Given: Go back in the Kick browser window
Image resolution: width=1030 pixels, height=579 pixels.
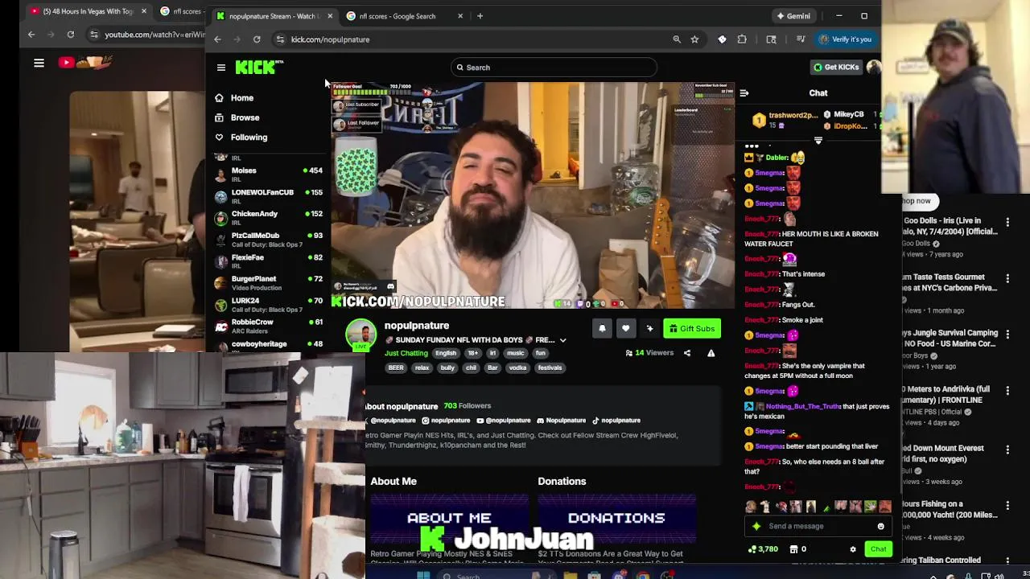Looking at the screenshot, I should pos(217,39).
